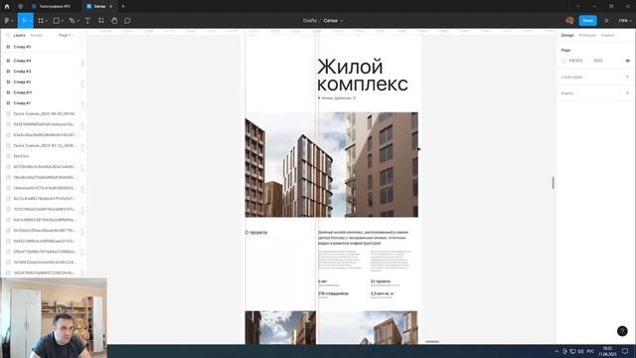This screenshot has width=636, height=358.
Task: Click the network icon in system tray
Action: 572,351
